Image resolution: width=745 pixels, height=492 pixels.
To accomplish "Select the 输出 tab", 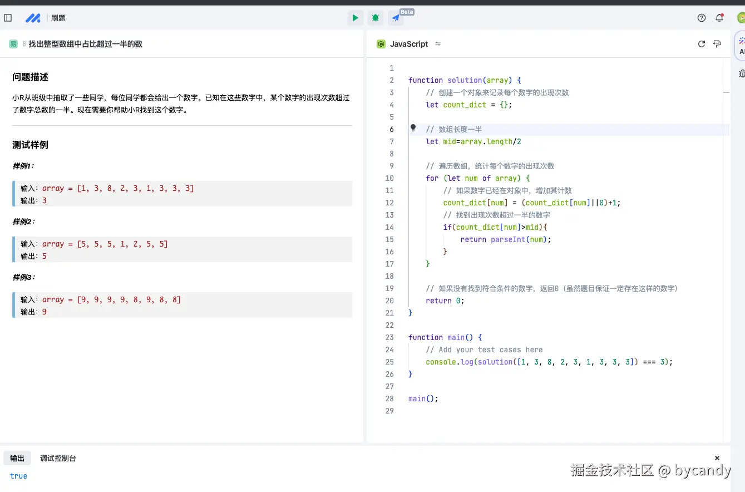I will click(x=17, y=457).
